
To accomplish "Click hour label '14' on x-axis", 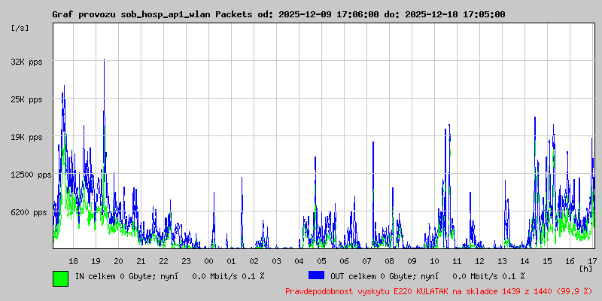I will pyautogui.click(x=524, y=261).
